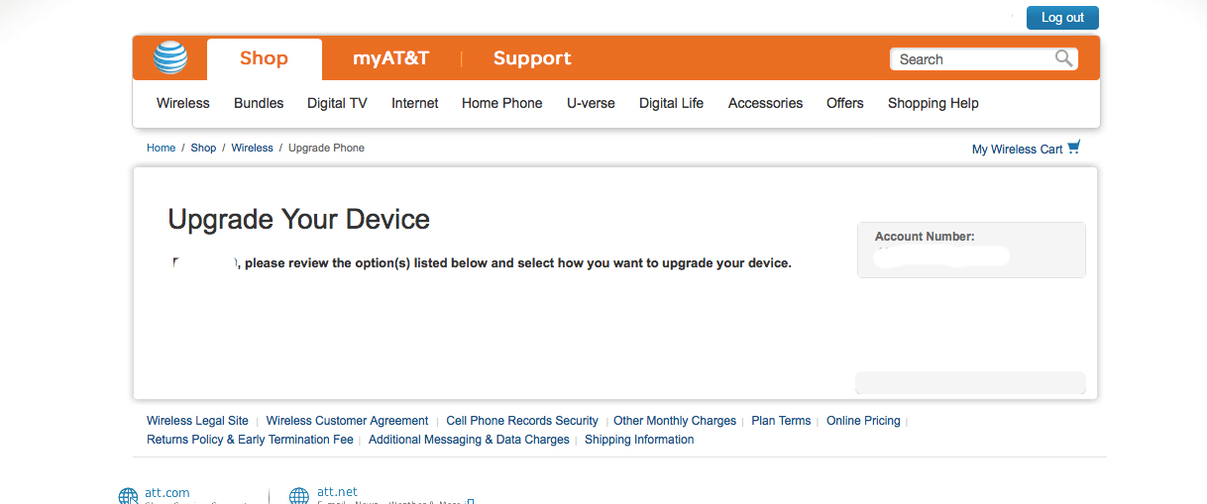Open Returns Policy & Early Termination Fee

(250, 440)
